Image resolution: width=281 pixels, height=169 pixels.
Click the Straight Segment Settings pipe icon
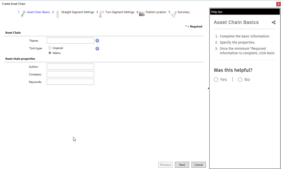[x=58, y=14]
